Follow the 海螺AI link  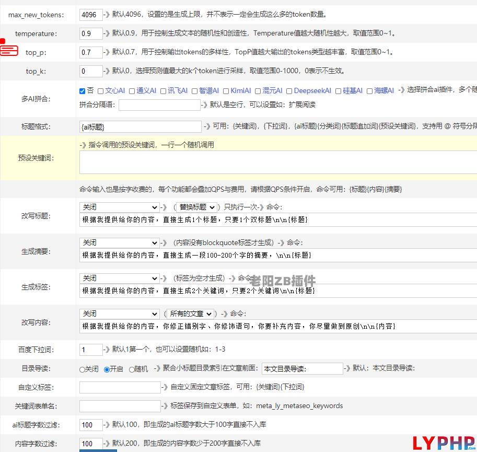click(x=384, y=90)
